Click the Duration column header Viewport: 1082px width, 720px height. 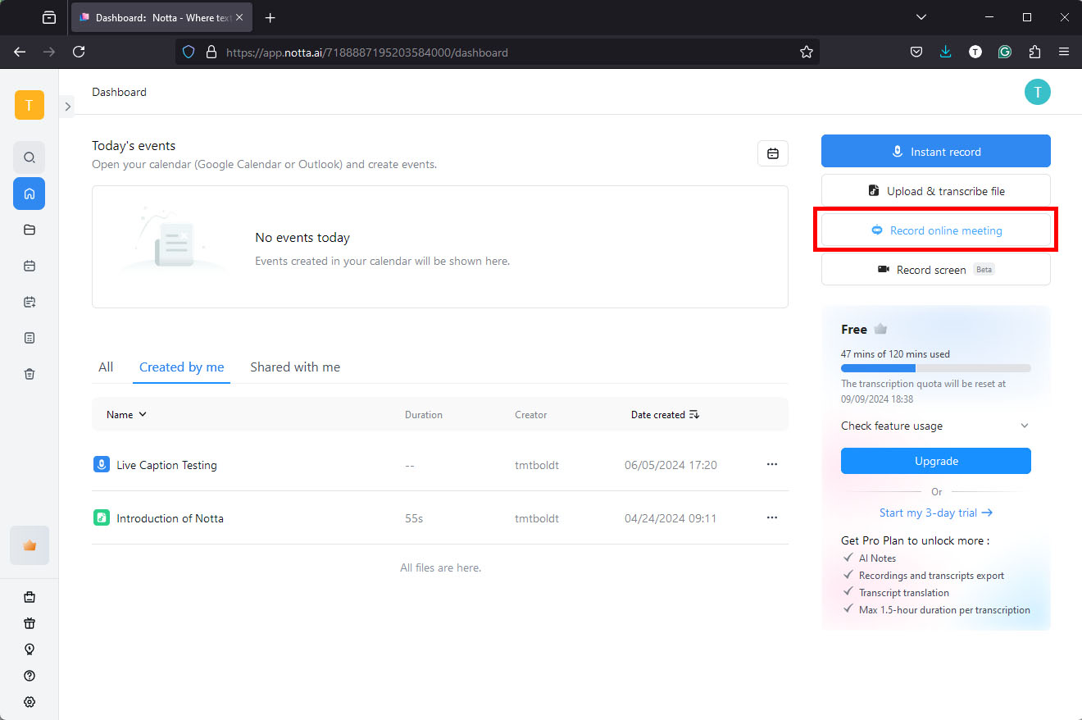pos(424,415)
